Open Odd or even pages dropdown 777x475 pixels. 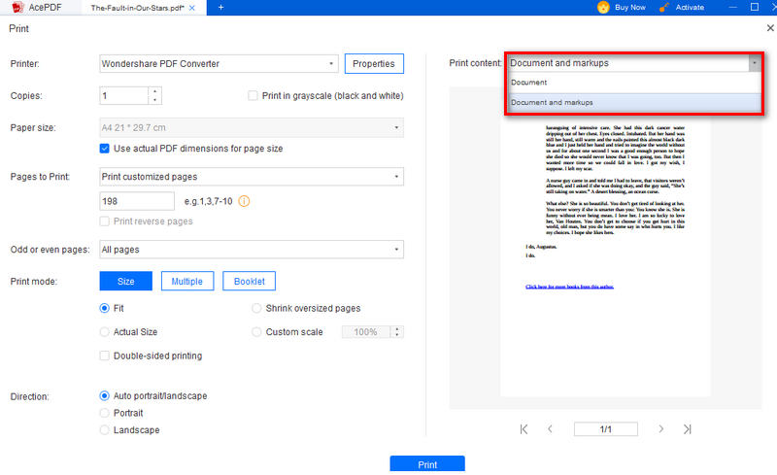[252, 250]
